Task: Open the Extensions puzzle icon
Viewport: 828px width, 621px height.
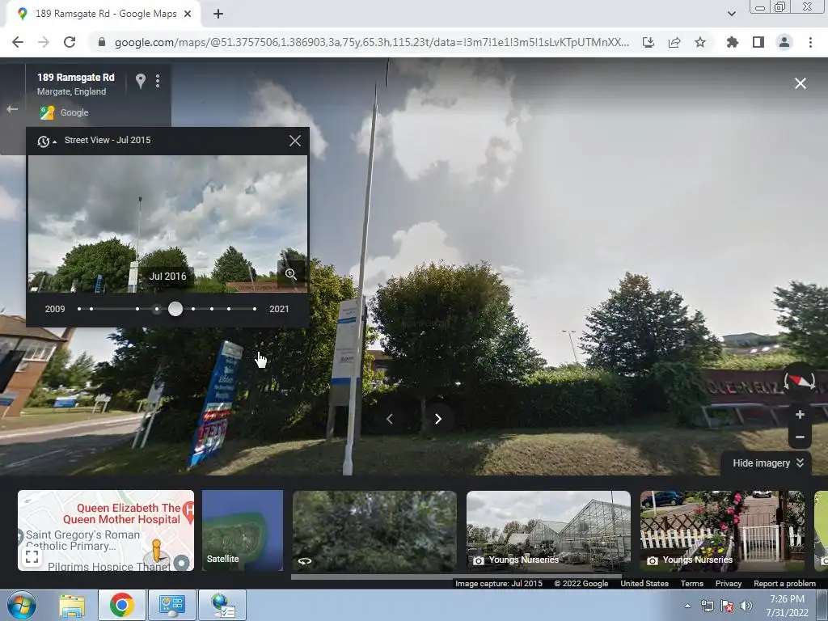Action: point(733,42)
